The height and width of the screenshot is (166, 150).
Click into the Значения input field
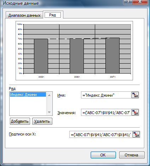tap(106, 112)
